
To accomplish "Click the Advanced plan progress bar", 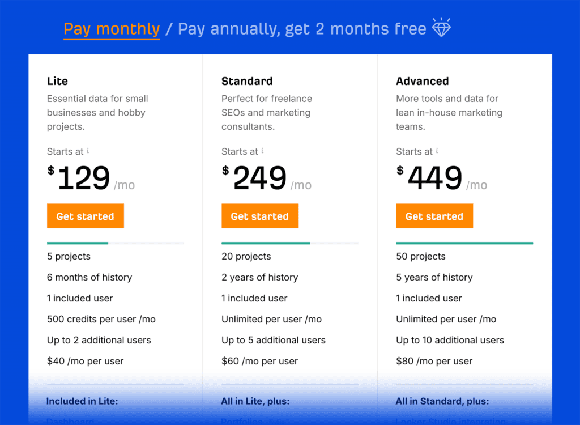I will [x=464, y=243].
